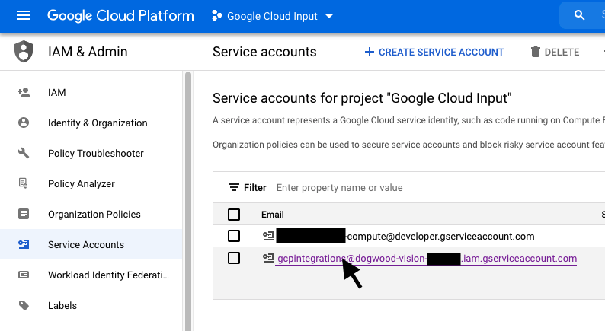
Task: Open the gcpintegrations@dogwood-vision service account link
Action: (x=427, y=258)
